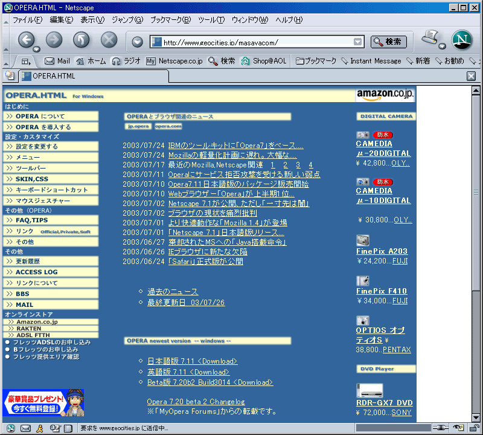Open the Back button history dropdown arrow

coord(37,49)
